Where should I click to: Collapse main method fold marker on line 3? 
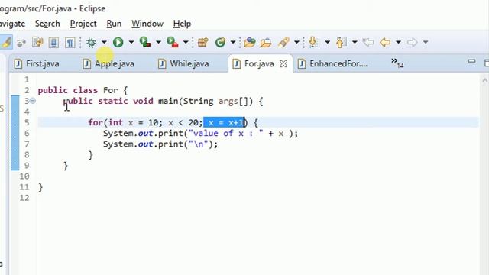33,101
